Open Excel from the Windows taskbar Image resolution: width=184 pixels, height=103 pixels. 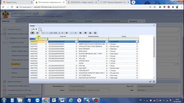point(54,100)
